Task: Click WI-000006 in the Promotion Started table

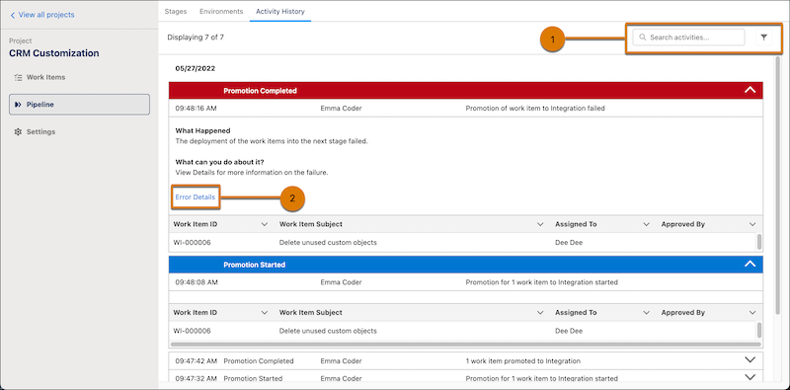Action: [192, 331]
